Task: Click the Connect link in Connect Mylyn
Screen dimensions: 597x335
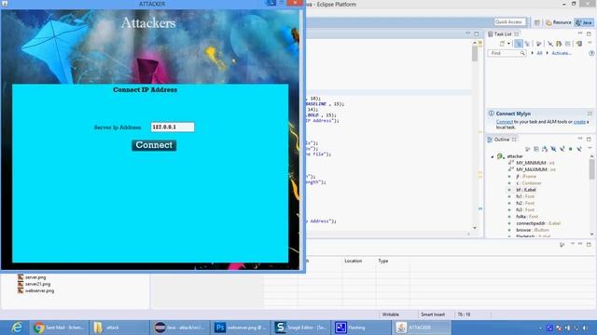Action: [x=505, y=122]
